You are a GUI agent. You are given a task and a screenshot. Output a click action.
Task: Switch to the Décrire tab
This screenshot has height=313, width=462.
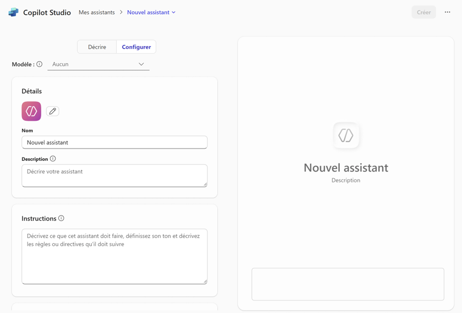[97, 47]
